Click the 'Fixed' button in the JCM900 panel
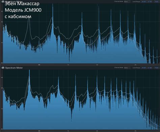The width and height of the screenshot is (160, 132). tap(157, 2)
